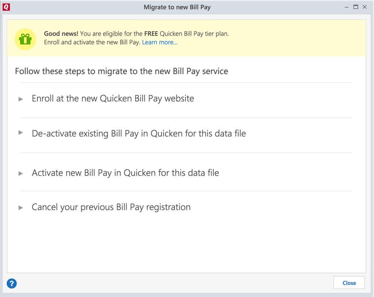Viewport: 374px width, 297px height.
Task: Click the green gift icon in banner
Action: click(x=25, y=39)
